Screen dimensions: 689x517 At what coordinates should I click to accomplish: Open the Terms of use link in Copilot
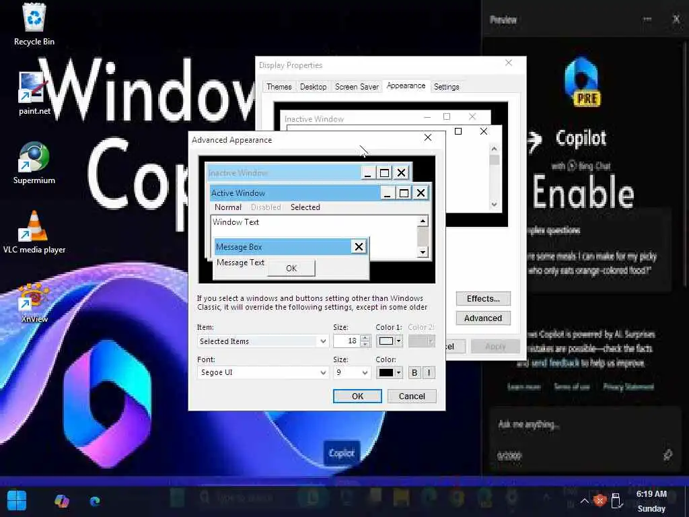pyautogui.click(x=571, y=387)
